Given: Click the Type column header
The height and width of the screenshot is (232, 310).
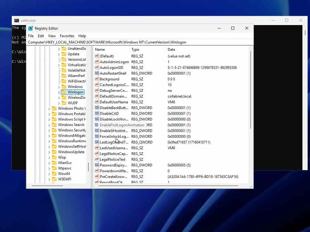Looking at the screenshot, I should pos(147,50).
